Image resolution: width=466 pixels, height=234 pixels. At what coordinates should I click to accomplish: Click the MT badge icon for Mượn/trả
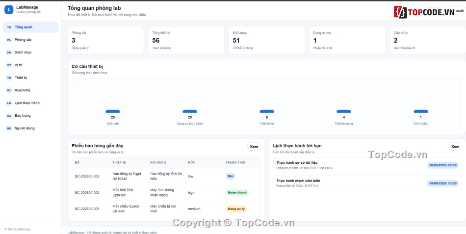click(x=9, y=90)
